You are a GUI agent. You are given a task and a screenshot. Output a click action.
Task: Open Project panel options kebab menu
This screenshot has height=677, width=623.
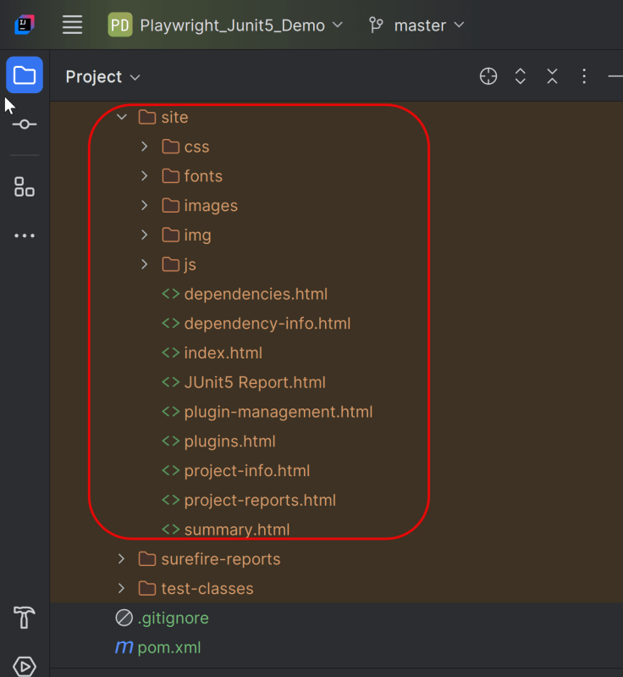point(584,76)
